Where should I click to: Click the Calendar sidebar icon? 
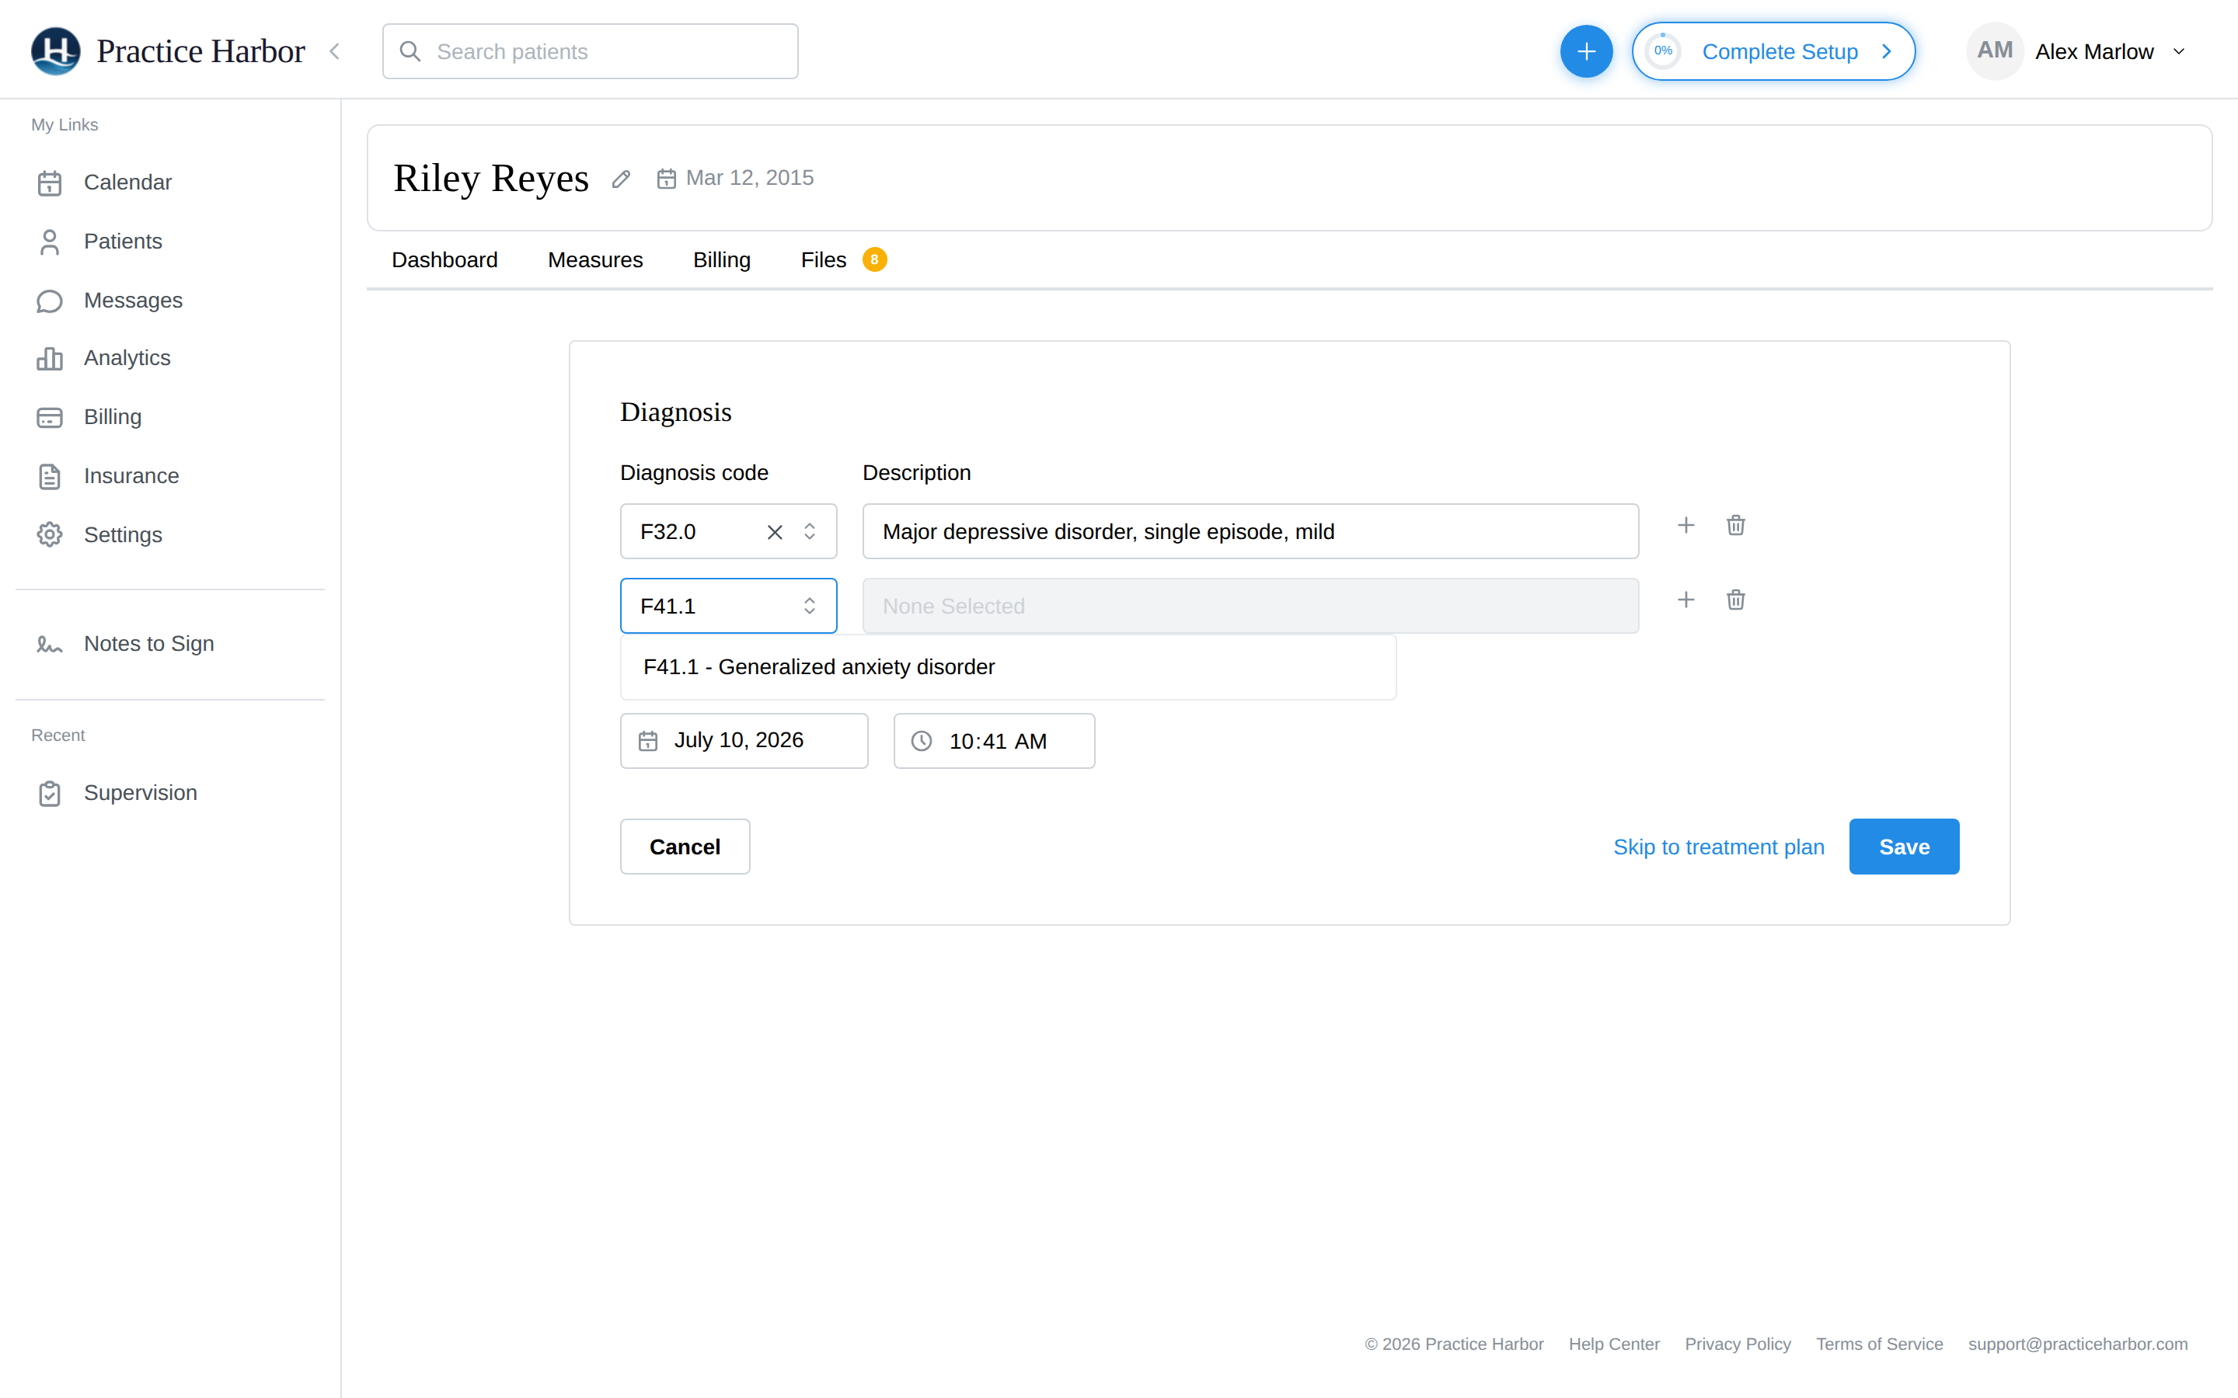50,183
